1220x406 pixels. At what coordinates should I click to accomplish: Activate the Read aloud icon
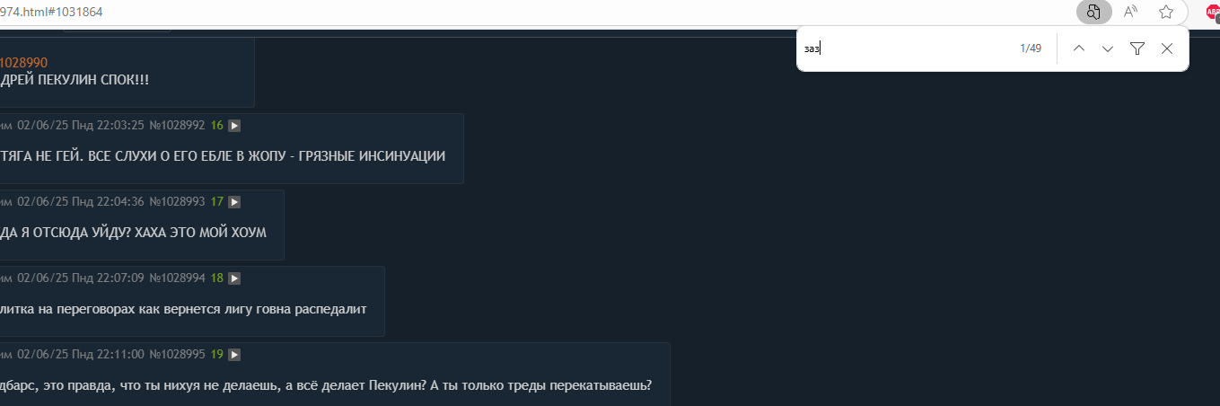1130,13
